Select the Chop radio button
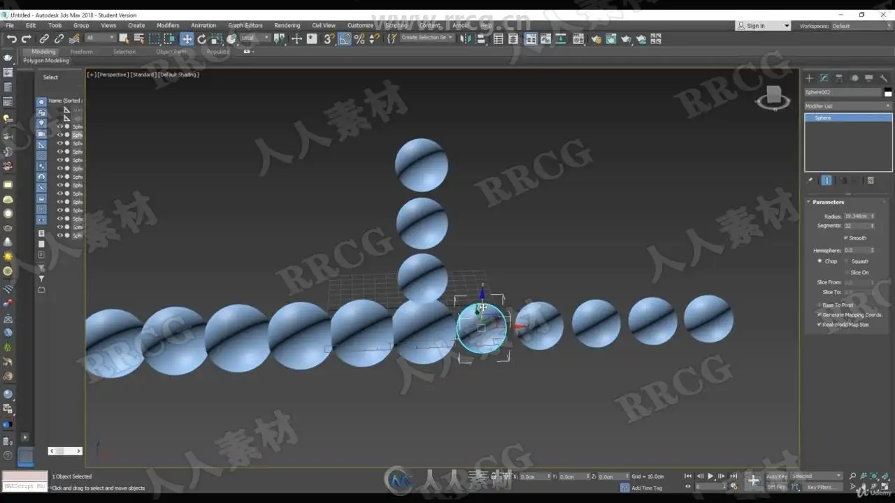The height and width of the screenshot is (503, 895). coord(819,261)
